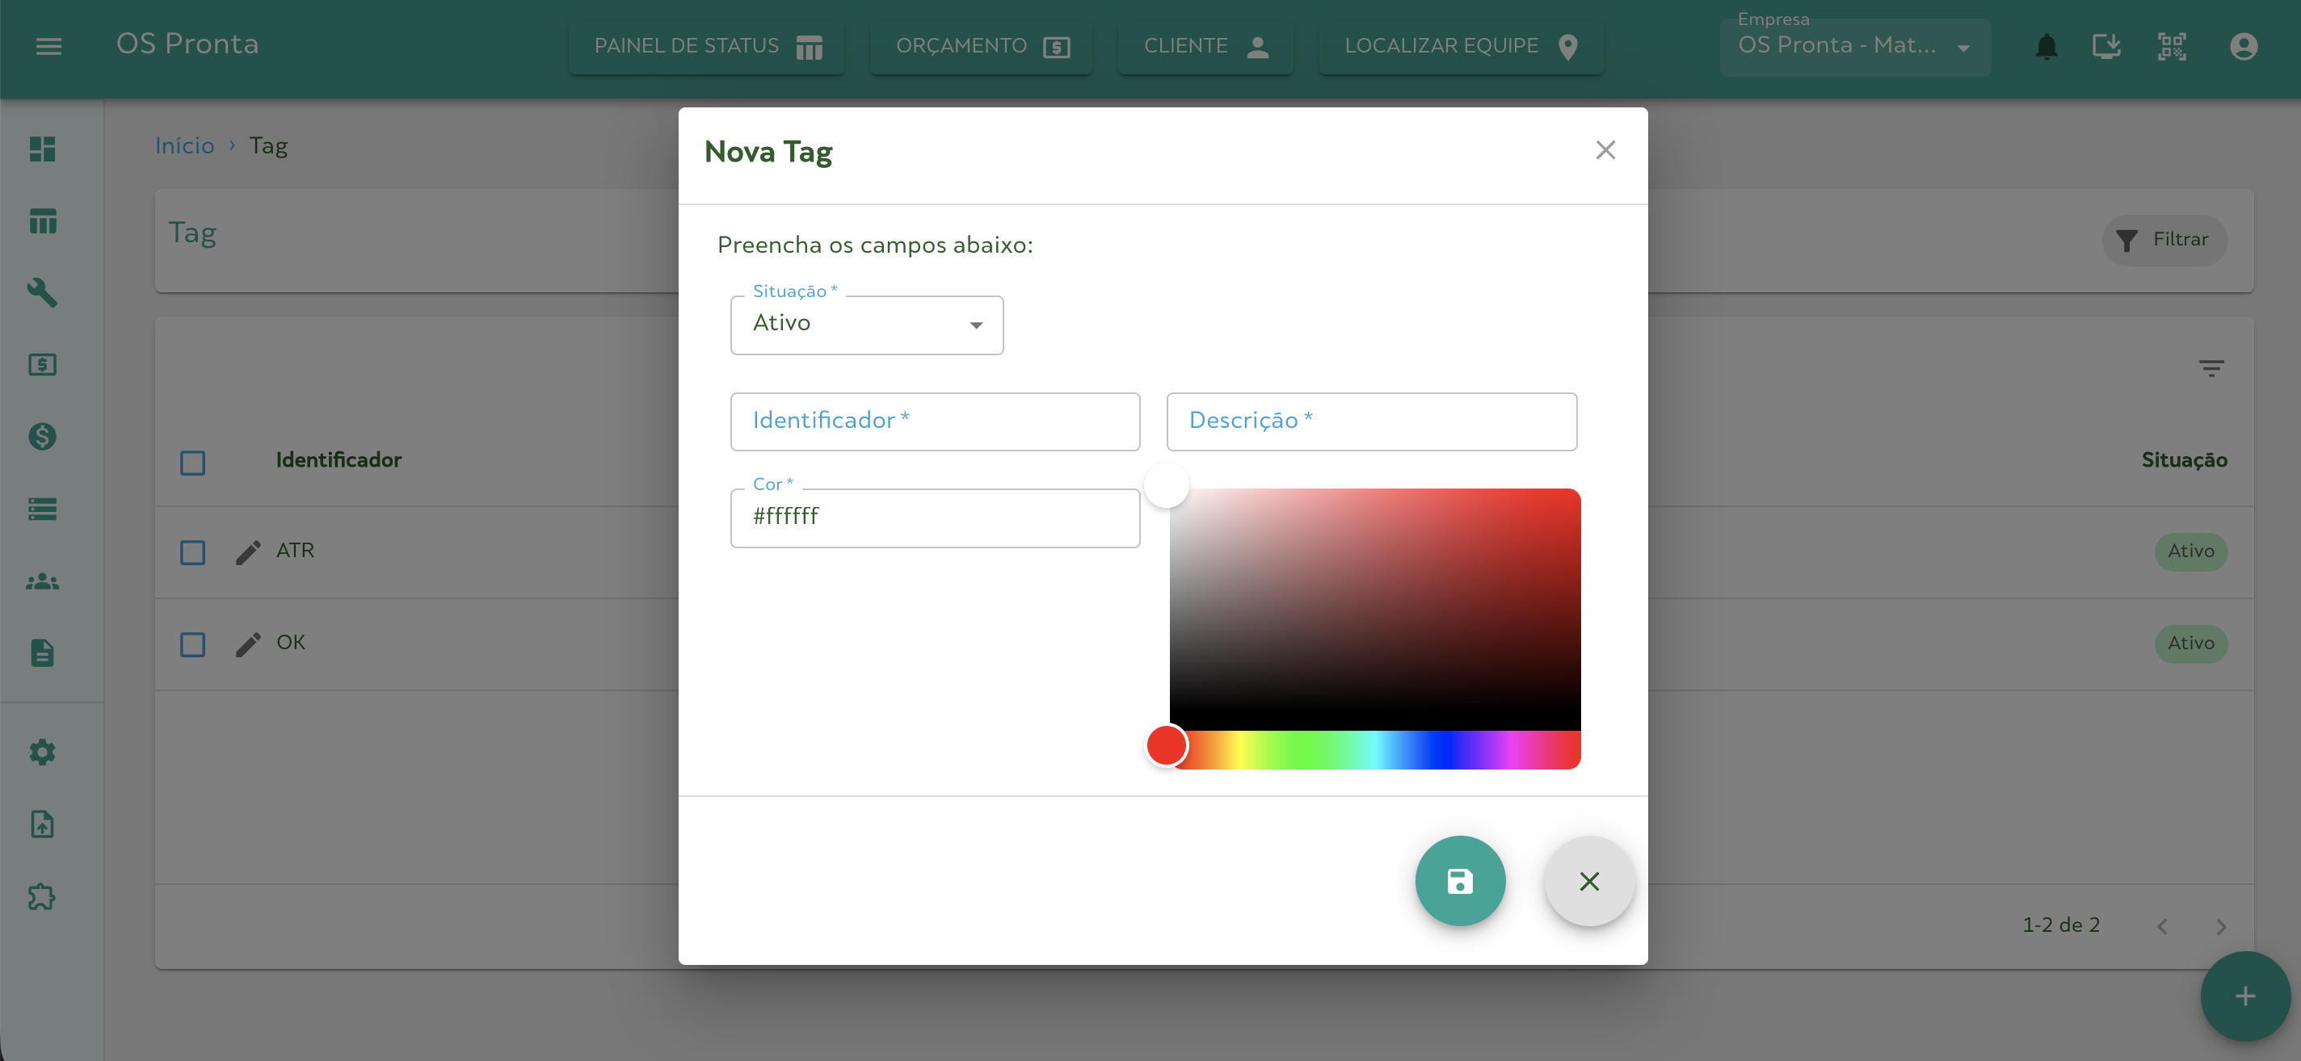Click the dashboard grid sidebar icon

tap(42, 149)
